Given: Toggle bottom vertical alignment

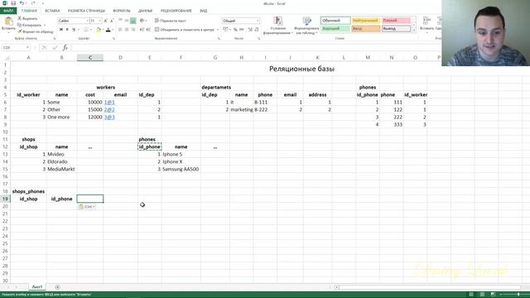Looking at the screenshot, I should click(133, 21).
